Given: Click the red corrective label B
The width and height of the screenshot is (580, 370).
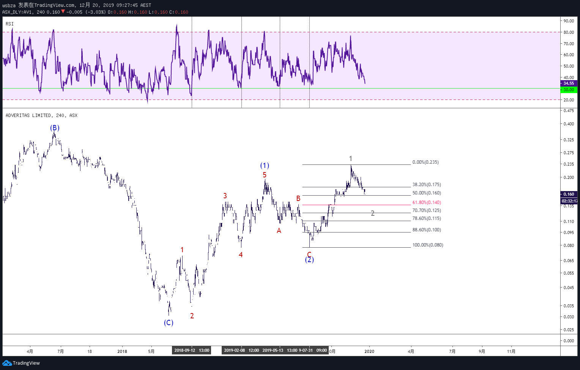Looking at the screenshot, I should click(298, 199).
